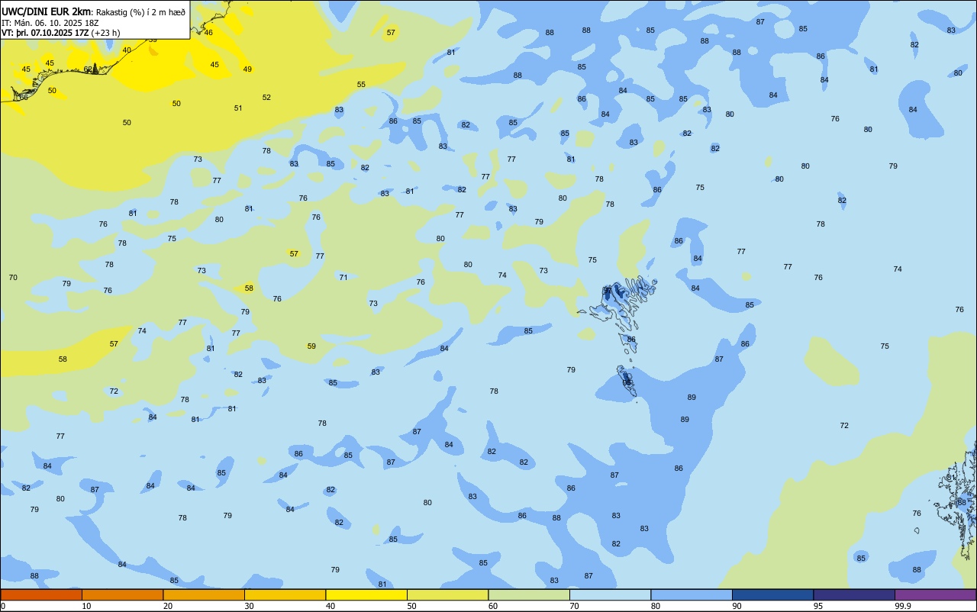Click the map humidity value '55'
The width and height of the screenshot is (977, 612).
(x=361, y=84)
